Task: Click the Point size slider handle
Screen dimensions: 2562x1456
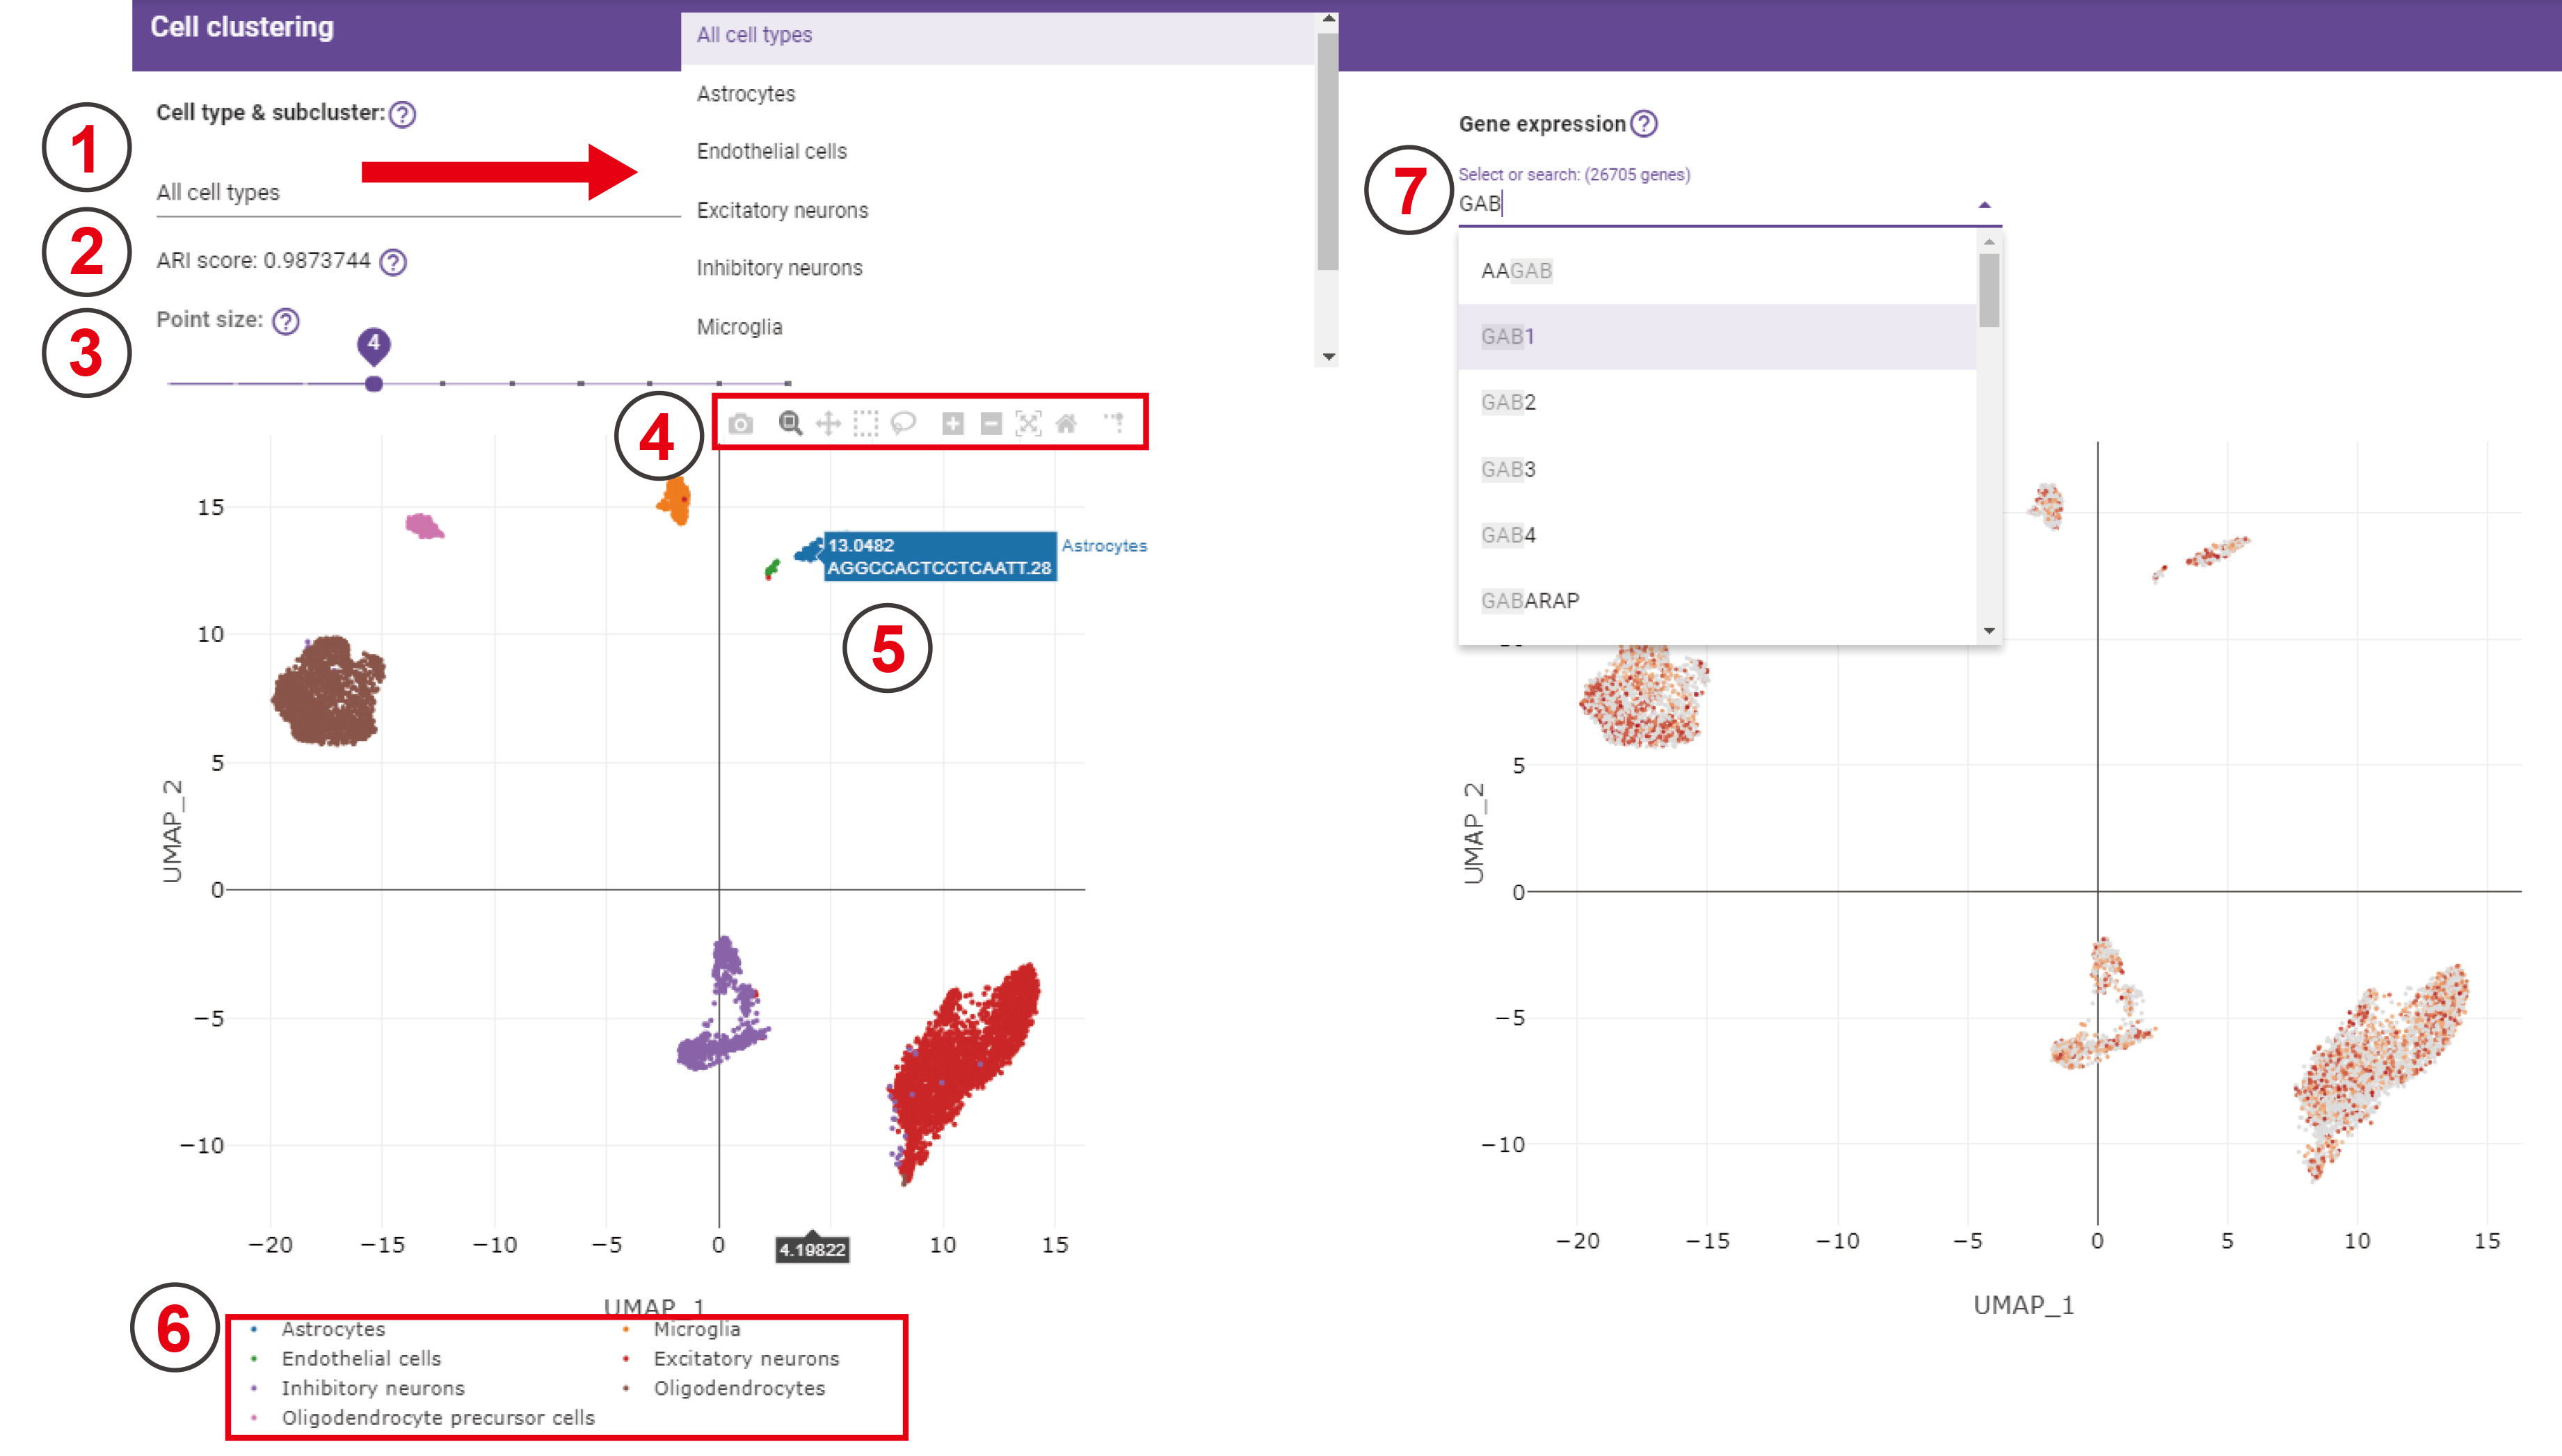Action: (374, 384)
